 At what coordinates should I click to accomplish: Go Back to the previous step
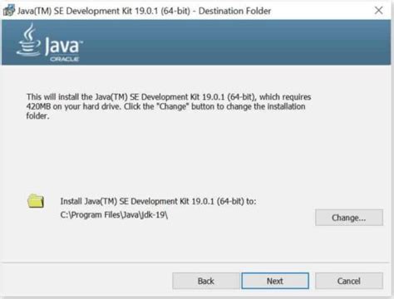tap(206, 281)
